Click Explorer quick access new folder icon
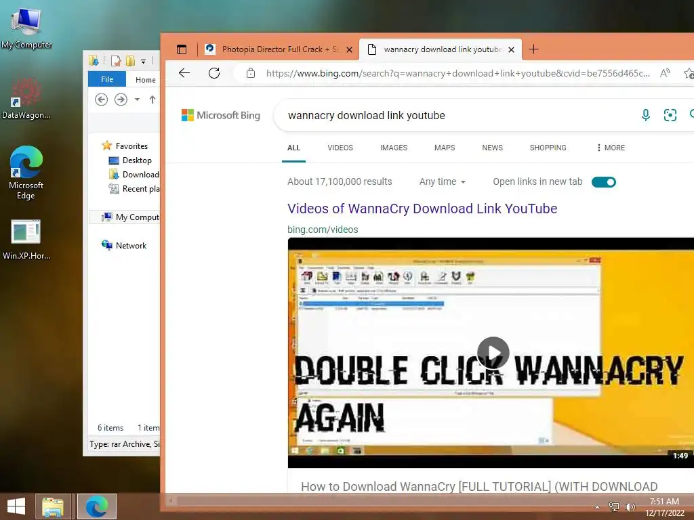Viewport: 694px width, 520px height. pyautogui.click(x=131, y=60)
